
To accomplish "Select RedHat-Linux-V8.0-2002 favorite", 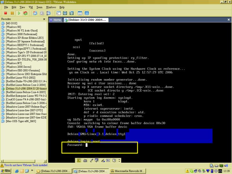I will (x=21, y=78).
